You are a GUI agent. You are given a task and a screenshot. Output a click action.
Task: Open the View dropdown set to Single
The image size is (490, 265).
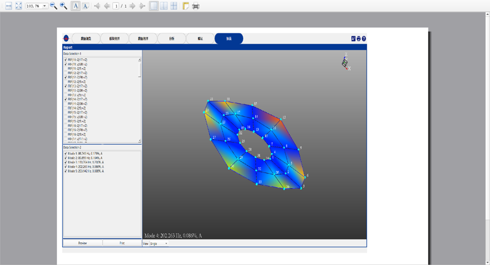coord(159,244)
